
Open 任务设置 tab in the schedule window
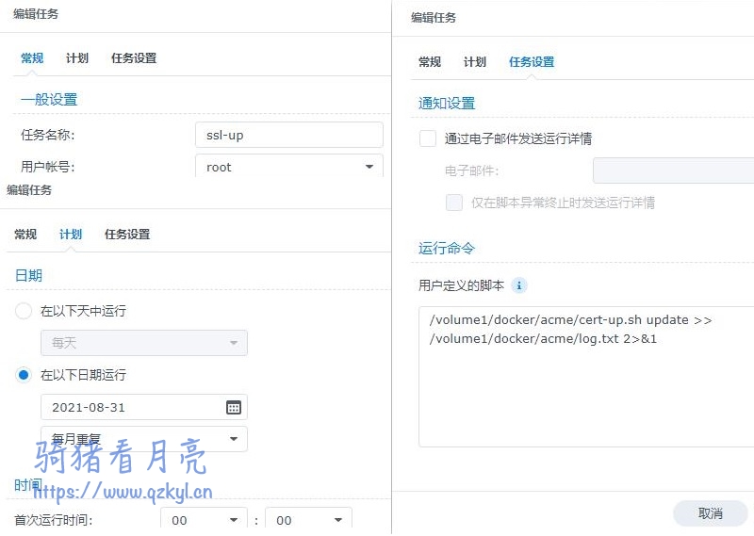coord(127,235)
